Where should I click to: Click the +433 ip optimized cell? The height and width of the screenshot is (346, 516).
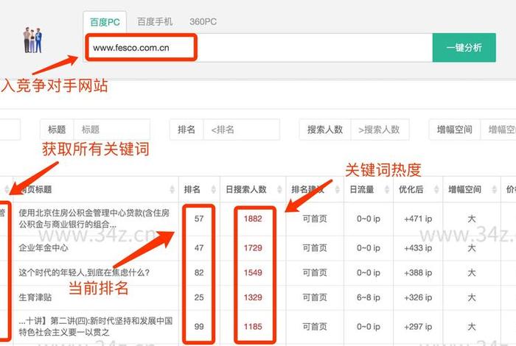[418, 248]
